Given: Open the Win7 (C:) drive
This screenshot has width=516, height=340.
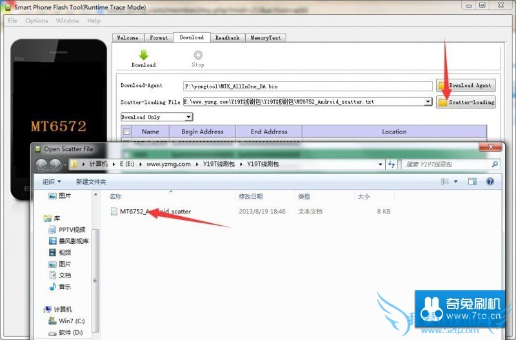Looking at the screenshot, I should (x=66, y=321).
